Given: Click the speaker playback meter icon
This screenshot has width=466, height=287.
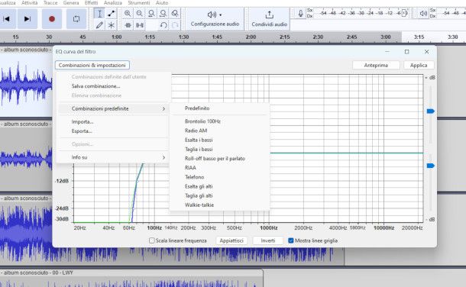Looking at the screenshot, I should coord(423,13).
